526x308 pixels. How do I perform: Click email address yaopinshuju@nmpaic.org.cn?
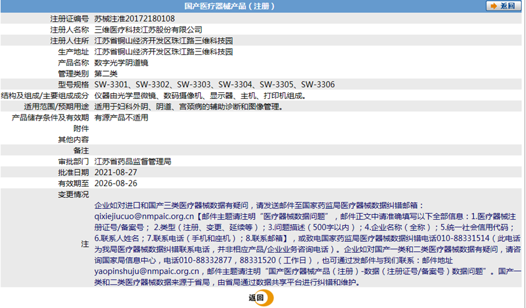pyautogui.click(x=147, y=271)
